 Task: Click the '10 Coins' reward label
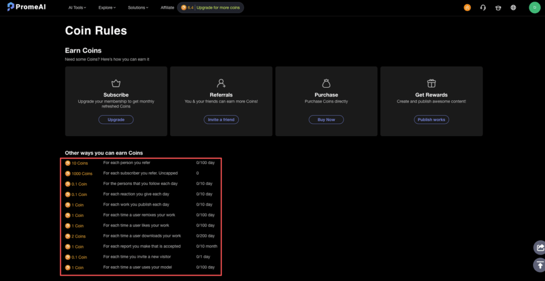point(80,163)
